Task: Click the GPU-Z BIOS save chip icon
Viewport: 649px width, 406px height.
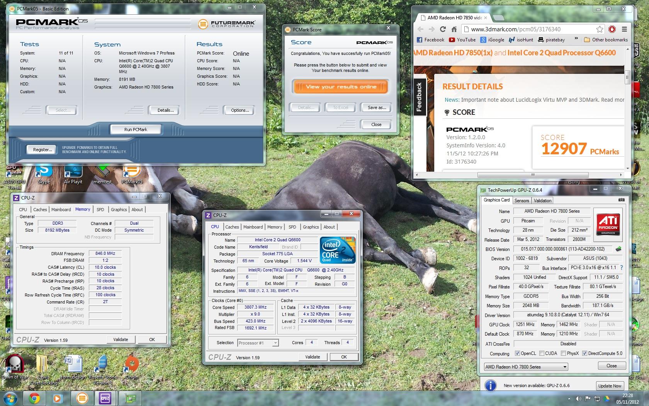Action: click(618, 249)
